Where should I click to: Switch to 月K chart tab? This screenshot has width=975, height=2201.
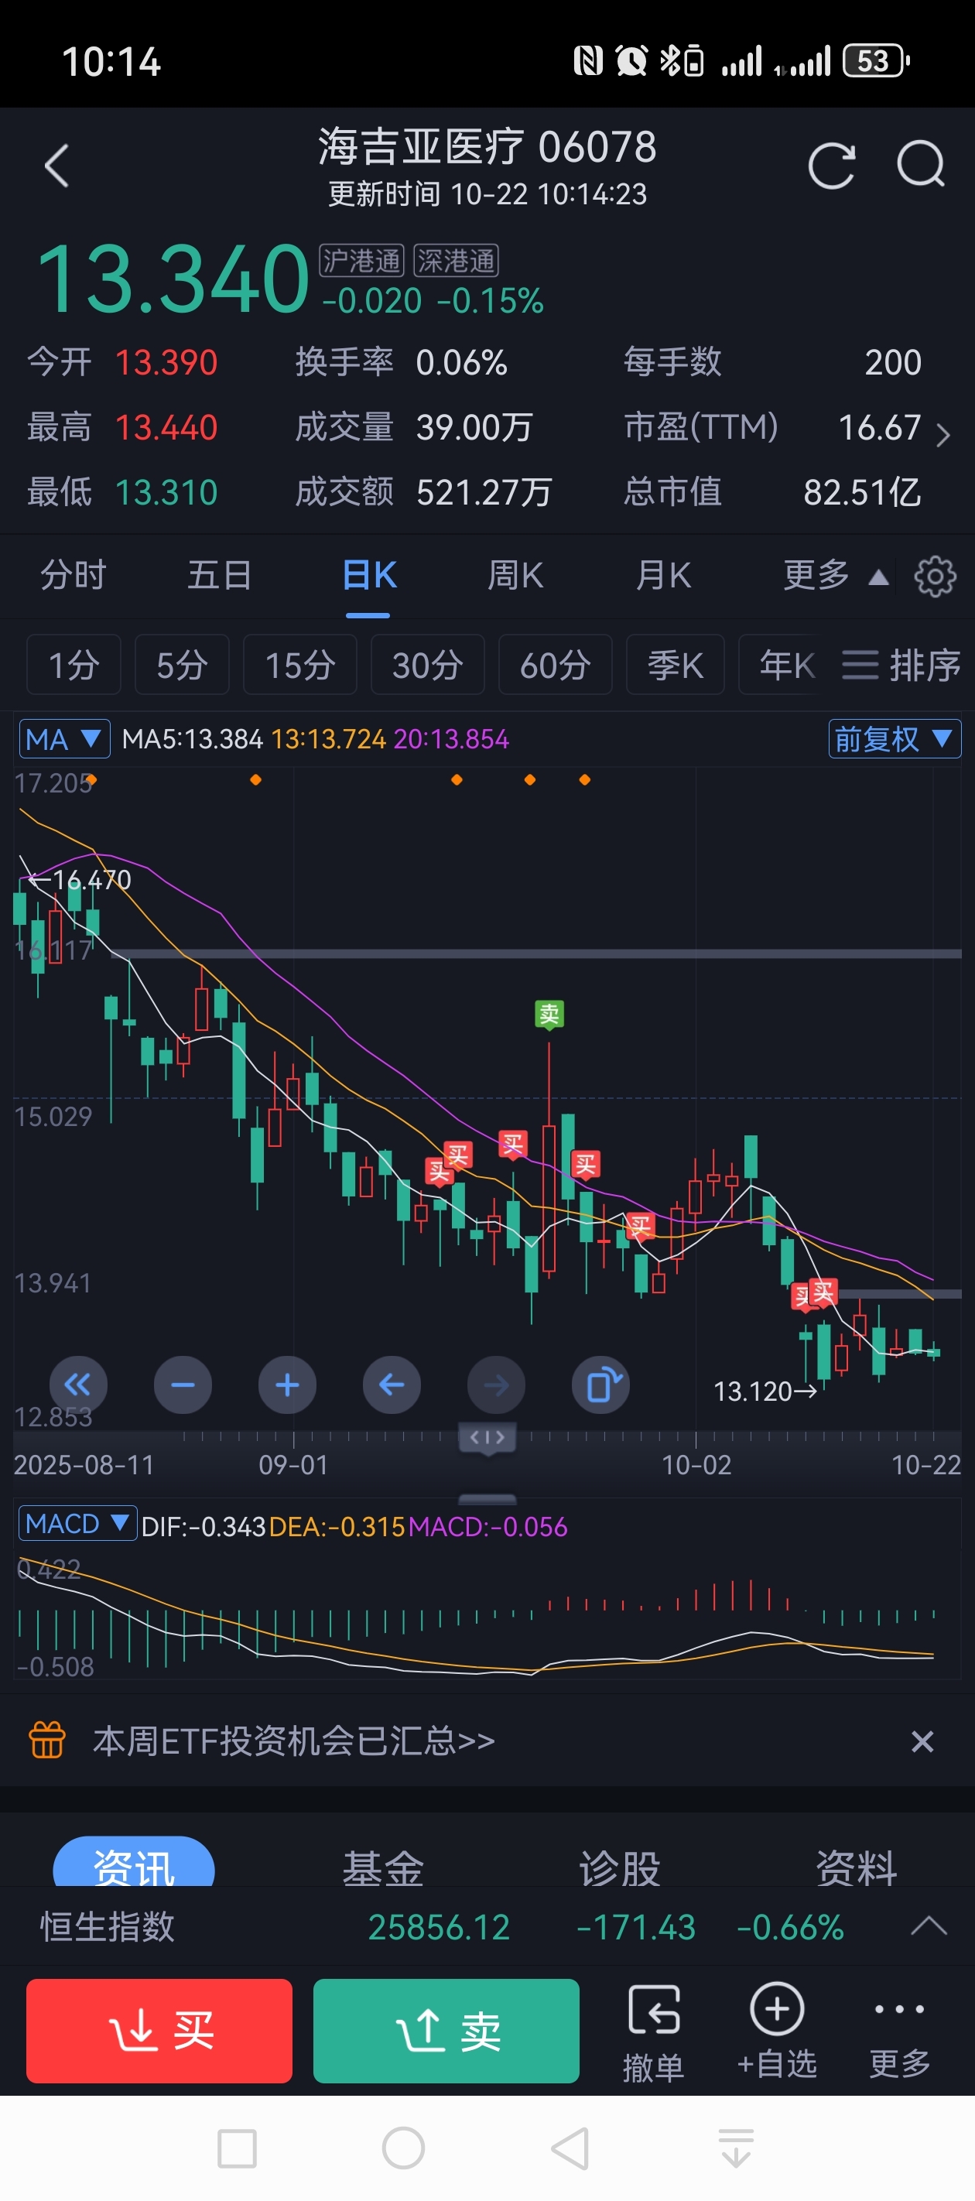pyautogui.click(x=663, y=575)
